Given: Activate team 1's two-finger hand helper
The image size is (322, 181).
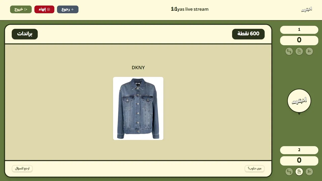Looking at the screenshot, I should (x=299, y=51).
